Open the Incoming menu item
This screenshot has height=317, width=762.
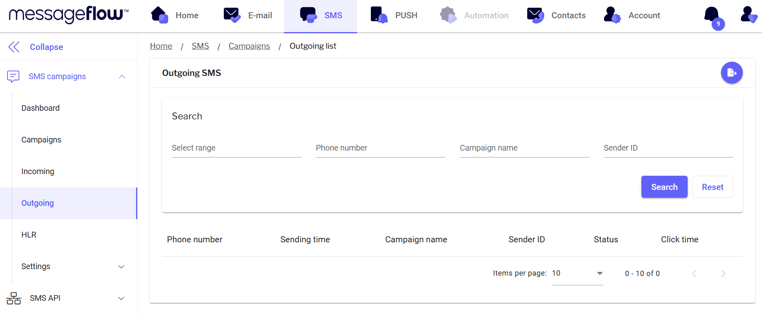38,171
